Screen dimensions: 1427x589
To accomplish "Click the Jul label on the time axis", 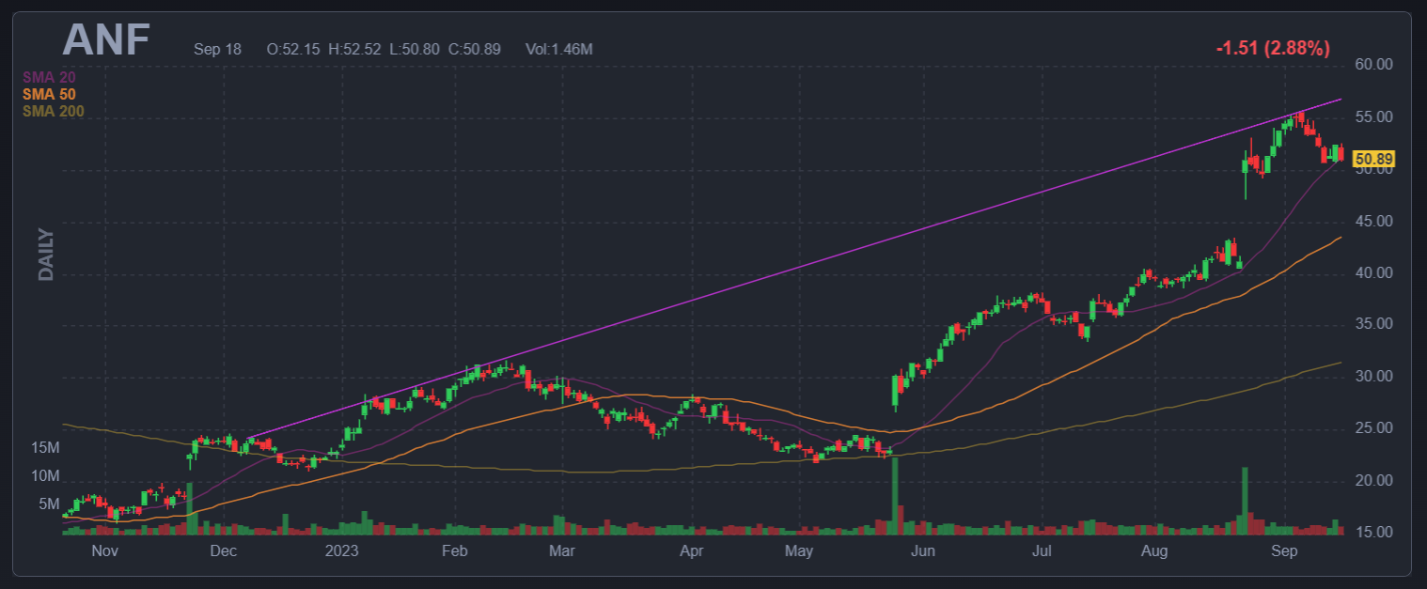I will [1041, 551].
